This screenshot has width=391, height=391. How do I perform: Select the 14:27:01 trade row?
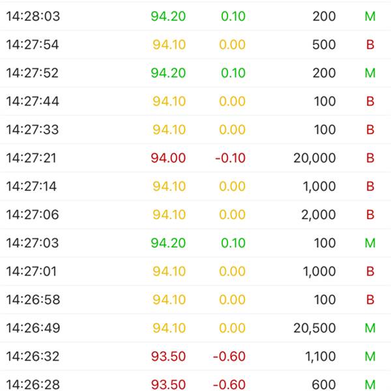click(195, 272)
